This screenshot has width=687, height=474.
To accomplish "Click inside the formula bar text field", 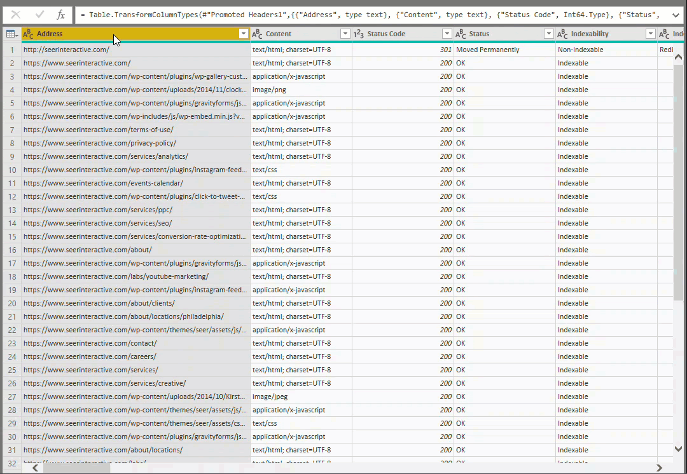I will (318, 14).
